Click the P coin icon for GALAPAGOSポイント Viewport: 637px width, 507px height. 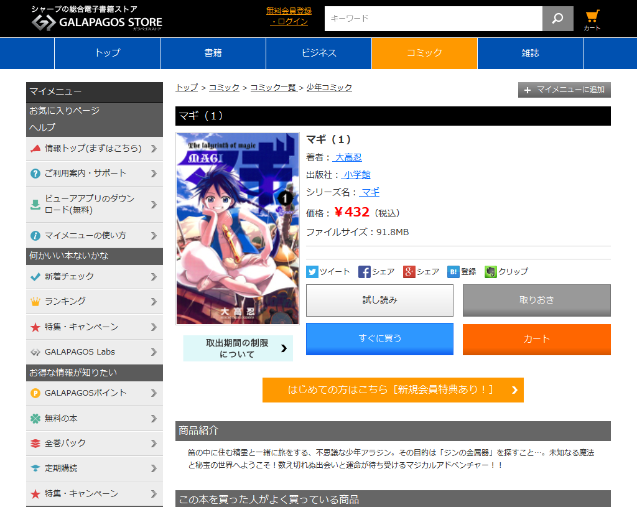coord(35,393)
